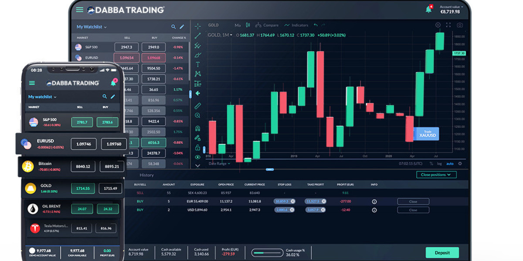
Task: Expand the My Watchlist dropdown on desktop
Action: tap(92, 27)
